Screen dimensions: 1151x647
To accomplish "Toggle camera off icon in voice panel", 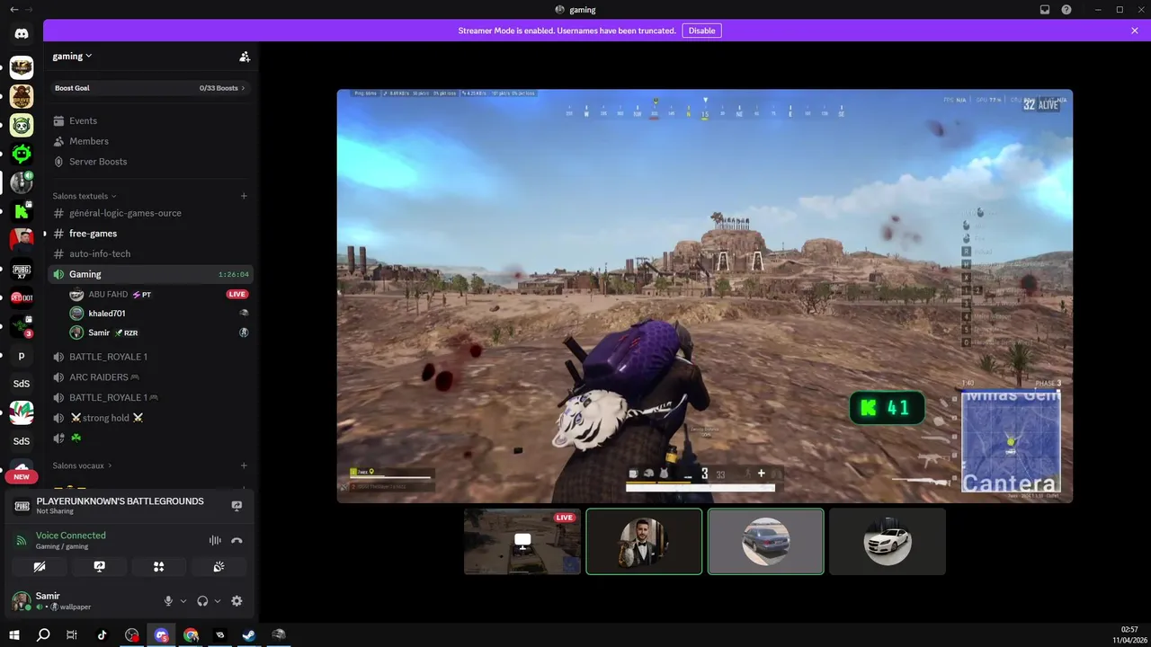I will coord(40,567).
